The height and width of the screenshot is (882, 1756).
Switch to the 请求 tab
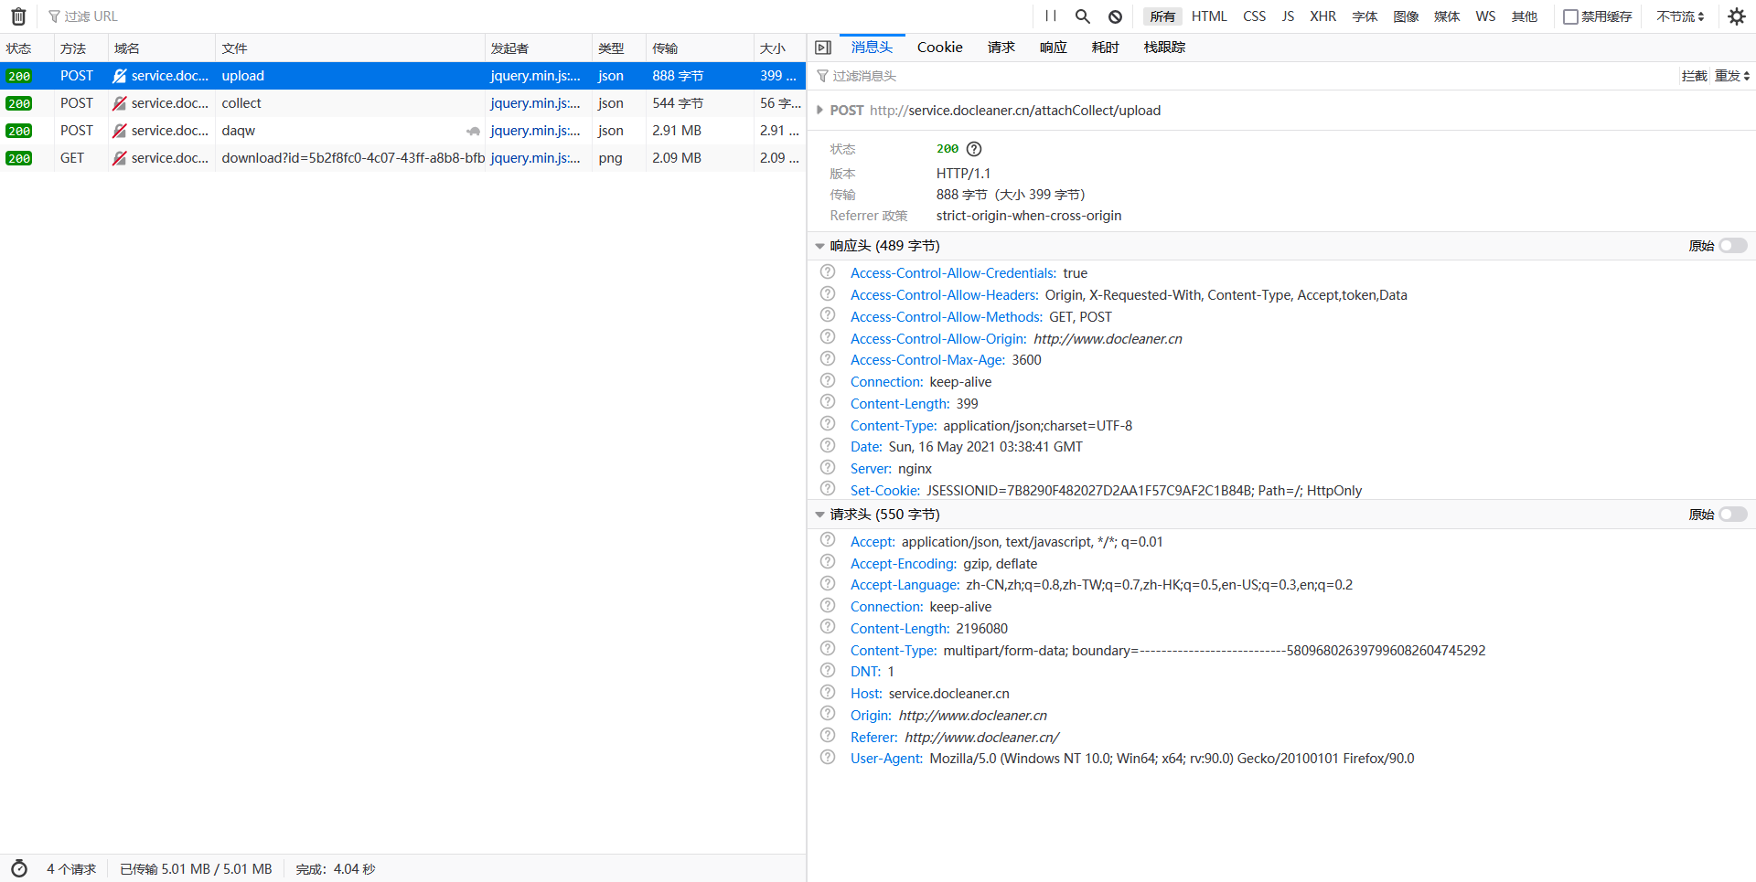pyautogui.click(x=1001, y=48)
